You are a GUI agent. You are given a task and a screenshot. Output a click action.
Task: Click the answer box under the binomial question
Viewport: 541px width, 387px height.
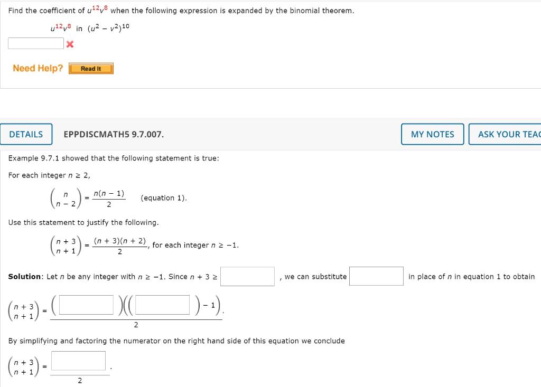click(35, 43)
